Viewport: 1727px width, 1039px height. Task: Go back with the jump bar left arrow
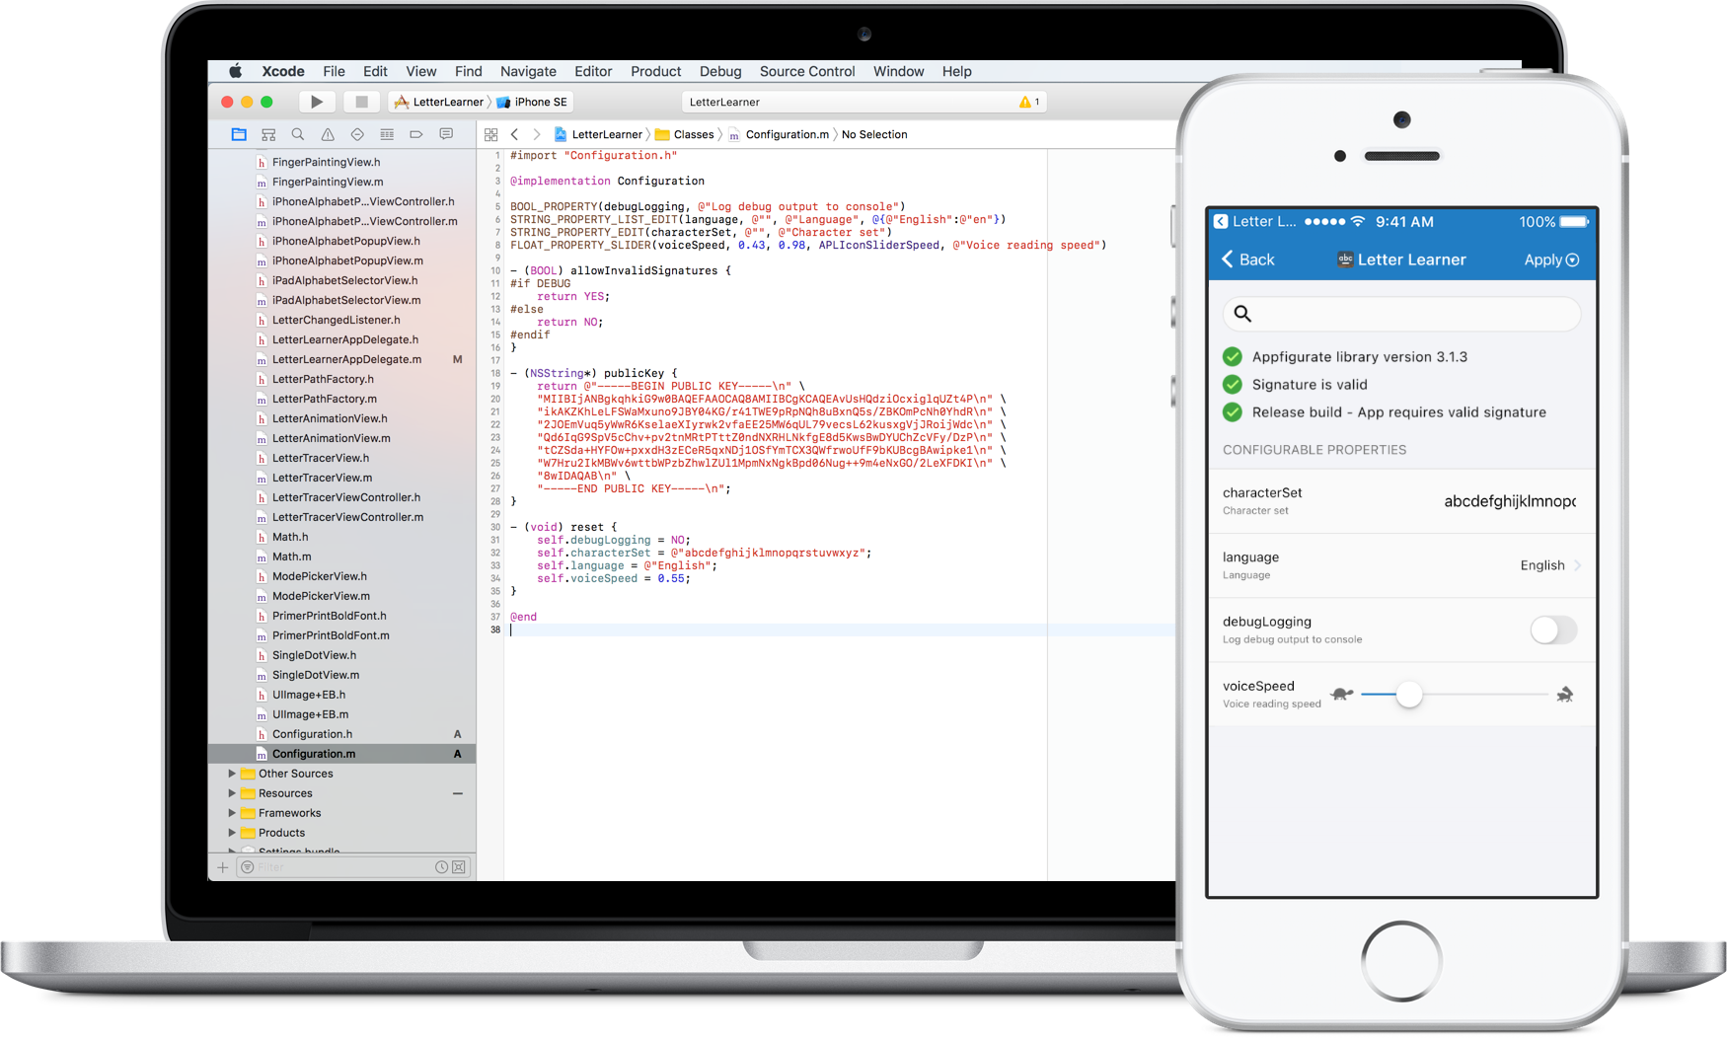tap(514, 134)
